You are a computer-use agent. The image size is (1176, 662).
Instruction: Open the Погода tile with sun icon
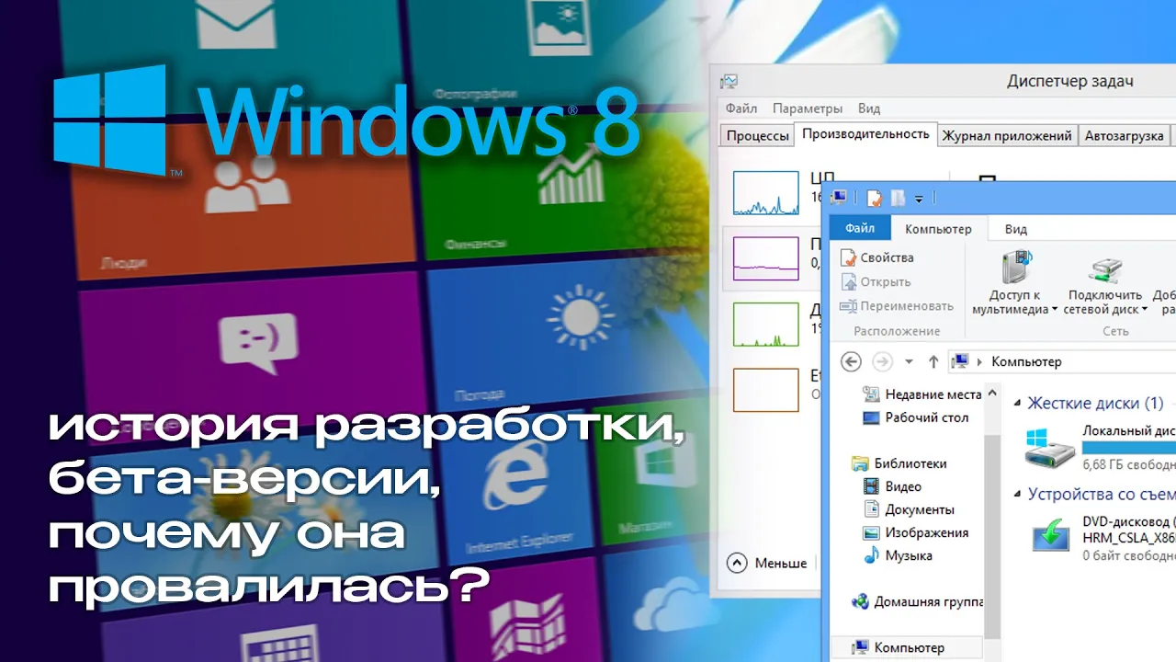coord(568,329)
